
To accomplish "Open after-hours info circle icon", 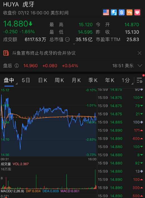I will point(17,66).
